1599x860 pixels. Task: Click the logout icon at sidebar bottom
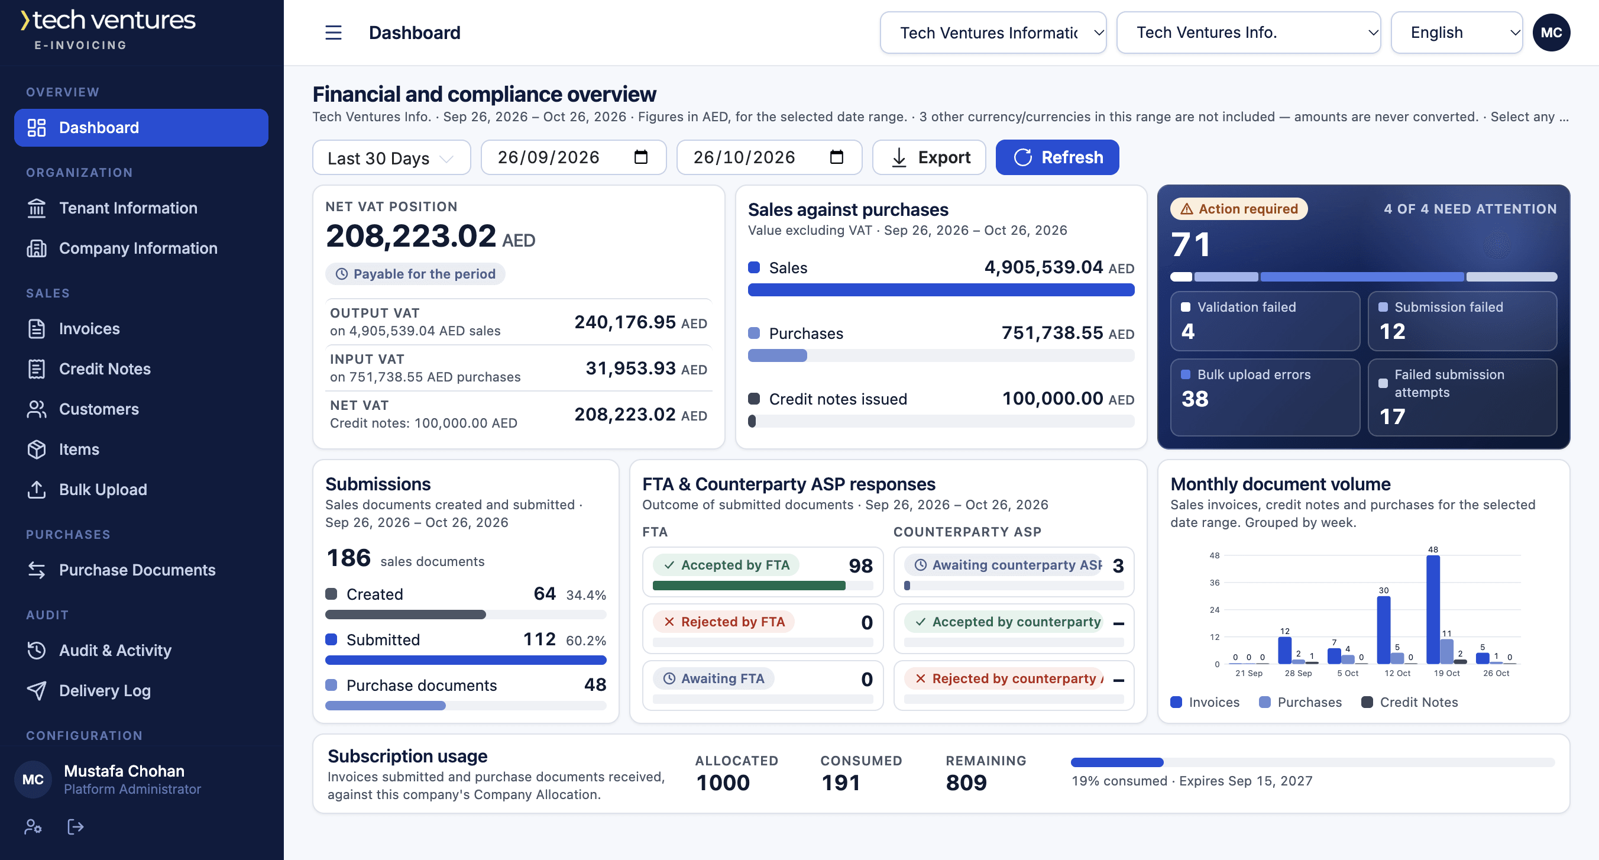point(75,826)
